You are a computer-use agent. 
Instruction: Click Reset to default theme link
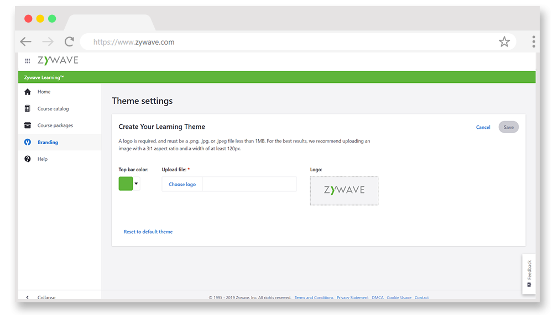pos(148,232)
